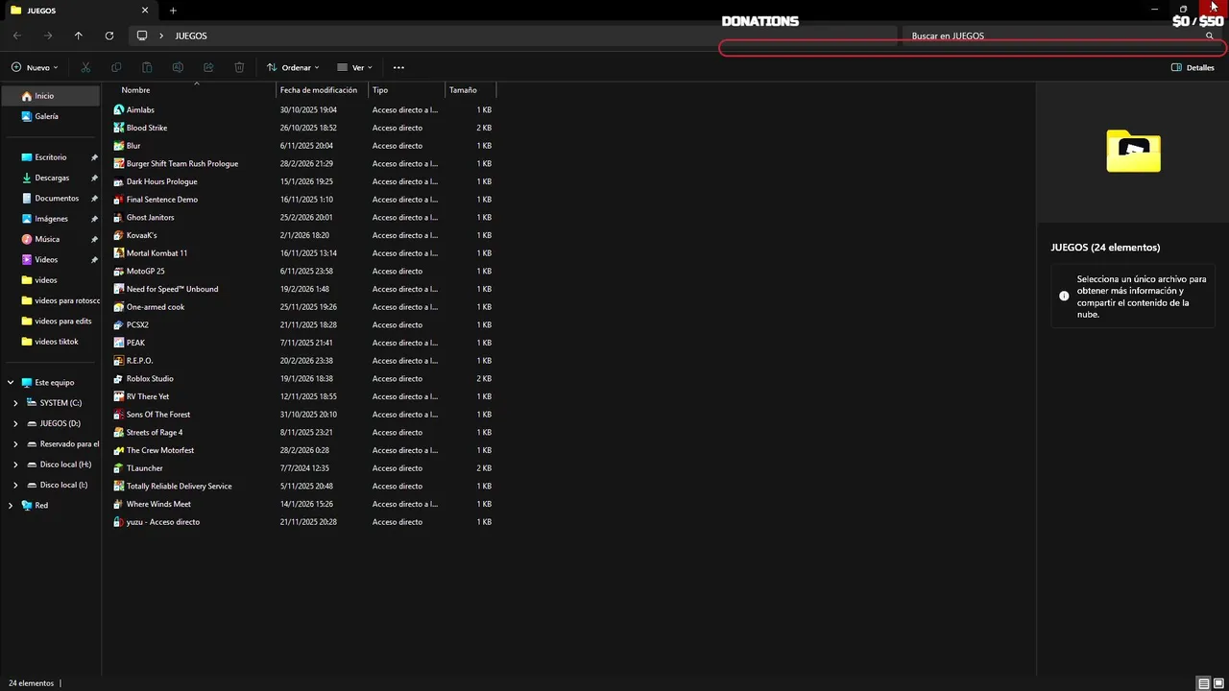Click the Rename icon in toolbar

(x=178, y=67)
